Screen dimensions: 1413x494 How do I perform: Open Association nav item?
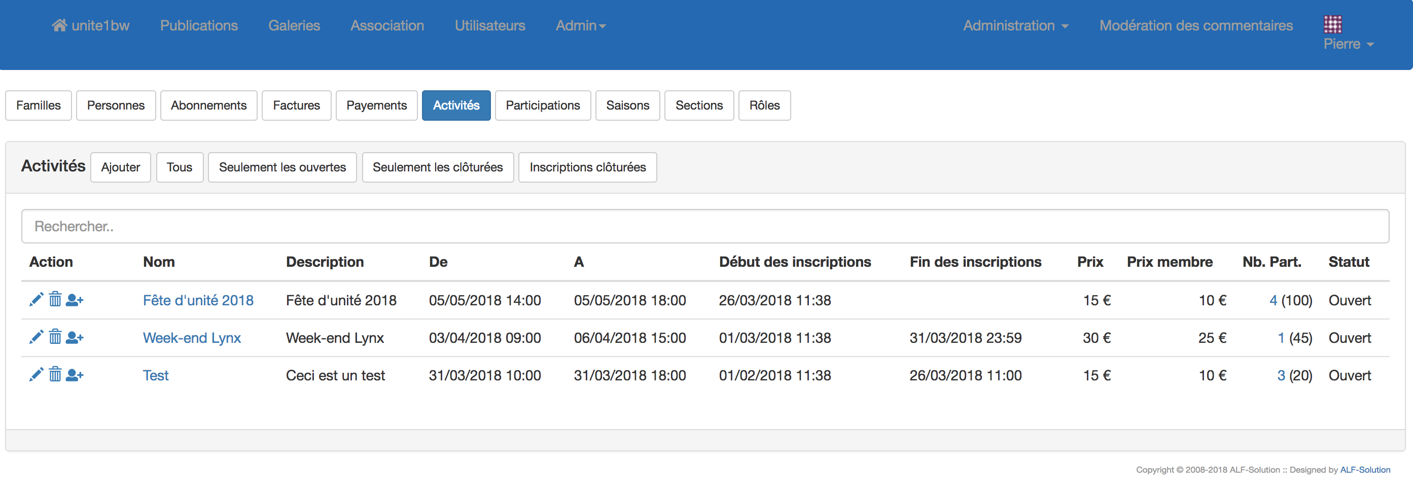[387, 26]
